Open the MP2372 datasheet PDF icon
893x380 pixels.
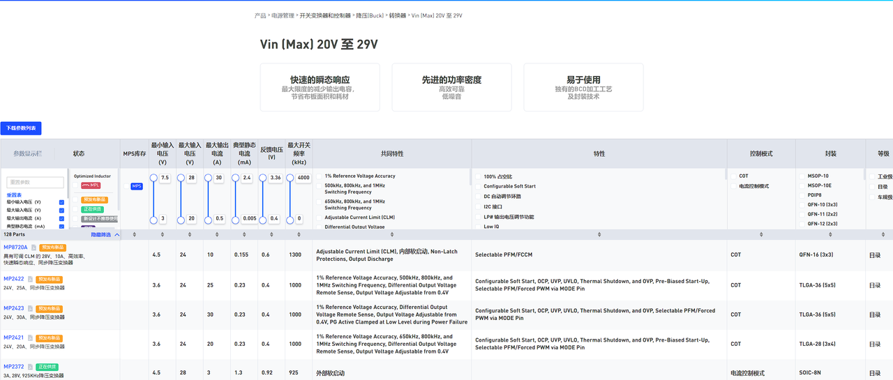click(29, 367)
